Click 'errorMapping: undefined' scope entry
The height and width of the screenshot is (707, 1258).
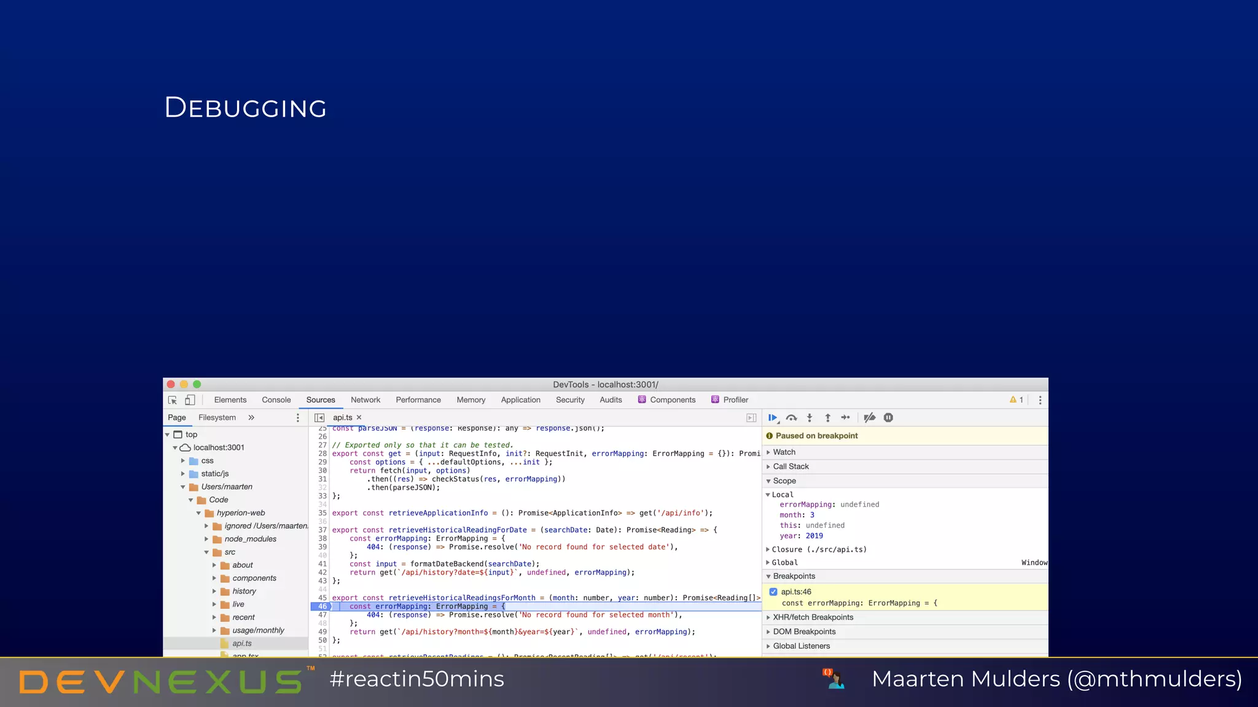click(x=829, y=505)
